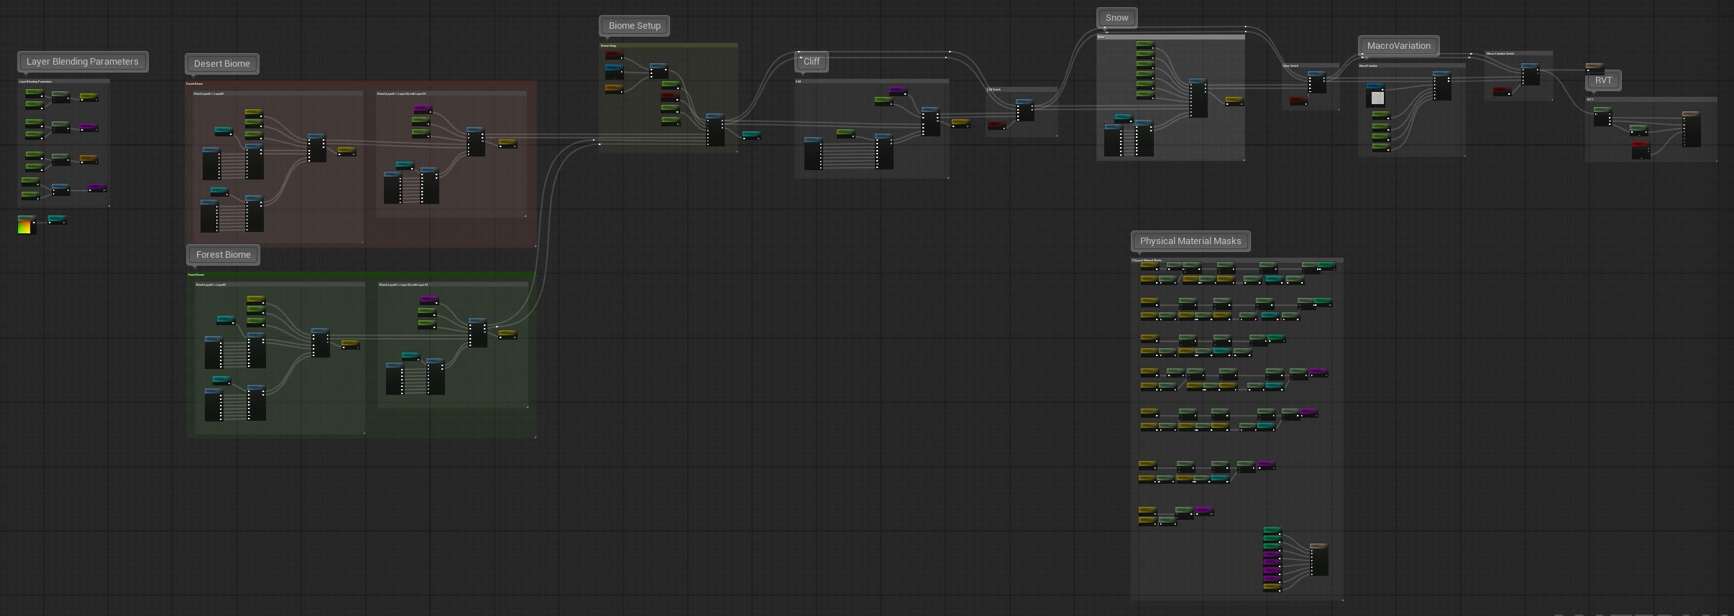Select the white texture thumbnail in MacroVariation

point(1377,98)
